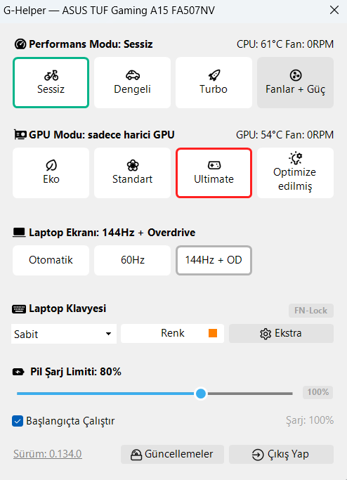Check for Güncellemeler updates
347x480 pixels.
pyautogui.click(x=172, y=454)
